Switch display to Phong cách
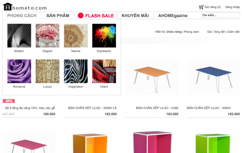 click(191, 32)
